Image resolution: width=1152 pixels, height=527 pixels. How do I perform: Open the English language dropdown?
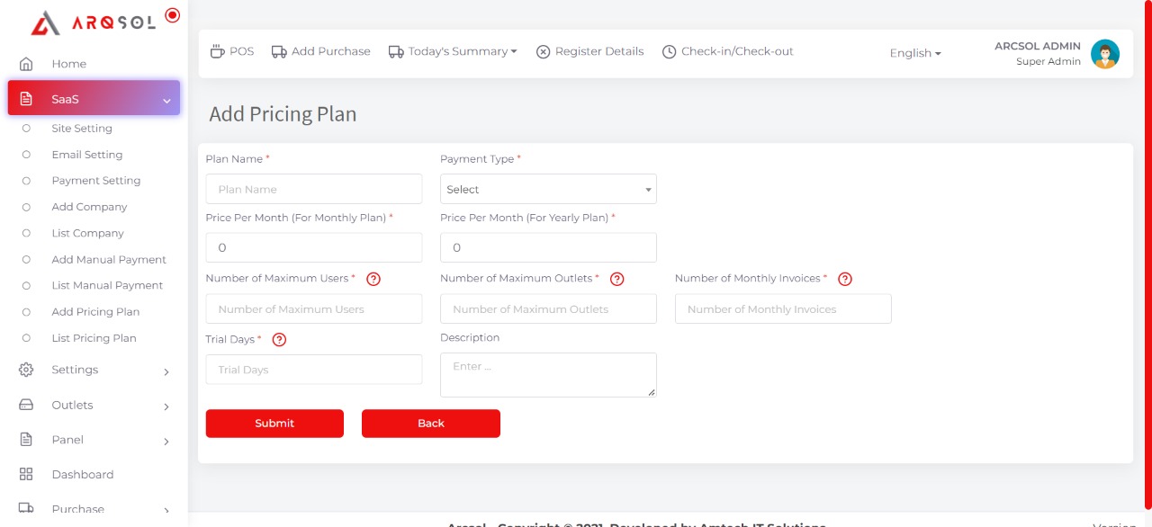pos(914,53)
